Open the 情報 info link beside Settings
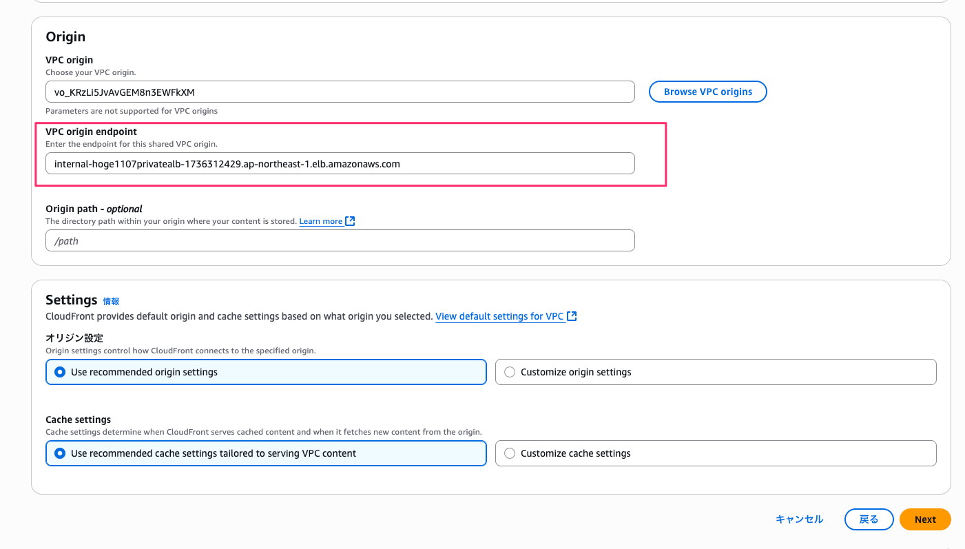 coord(111,301)
